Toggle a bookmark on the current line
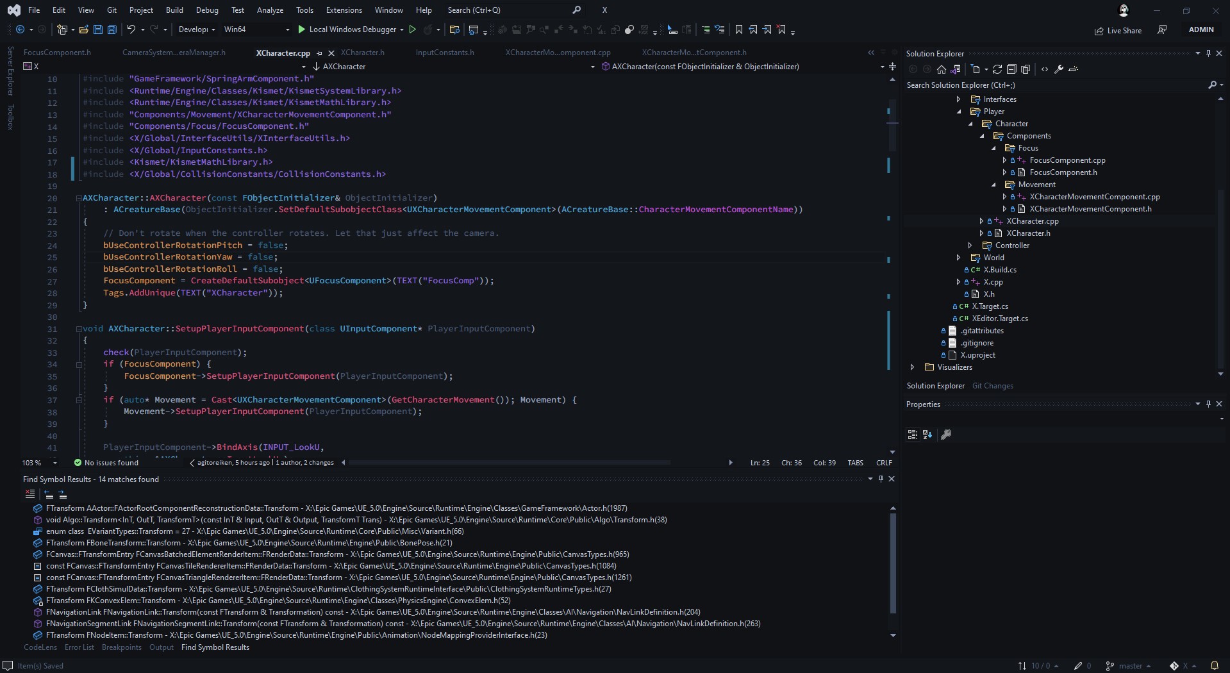Screen dimensions: 1230x673 [x=739, y=29]
